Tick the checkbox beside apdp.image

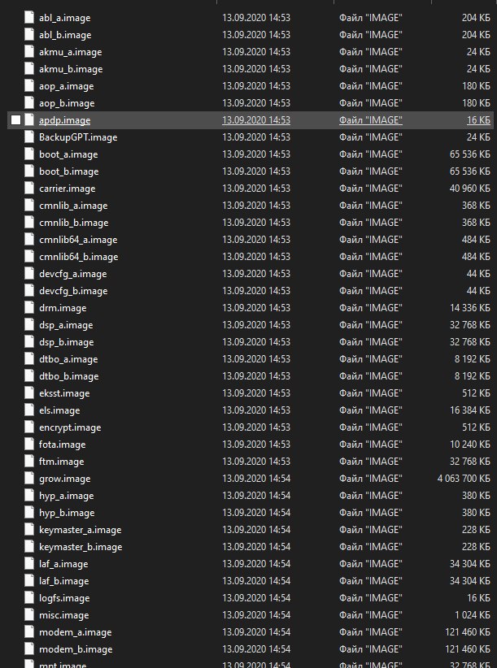tap(15, 120)
